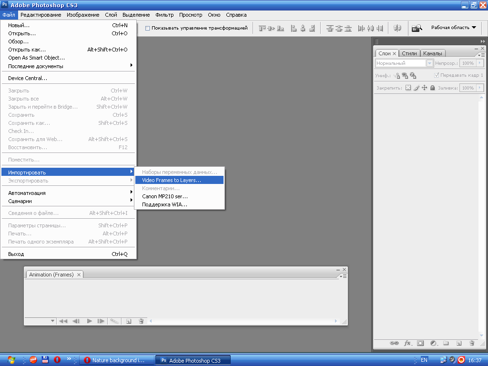The width and height of the screenshot is (488, 366).
Task: Click fx layer style icon
Action: 408,343
